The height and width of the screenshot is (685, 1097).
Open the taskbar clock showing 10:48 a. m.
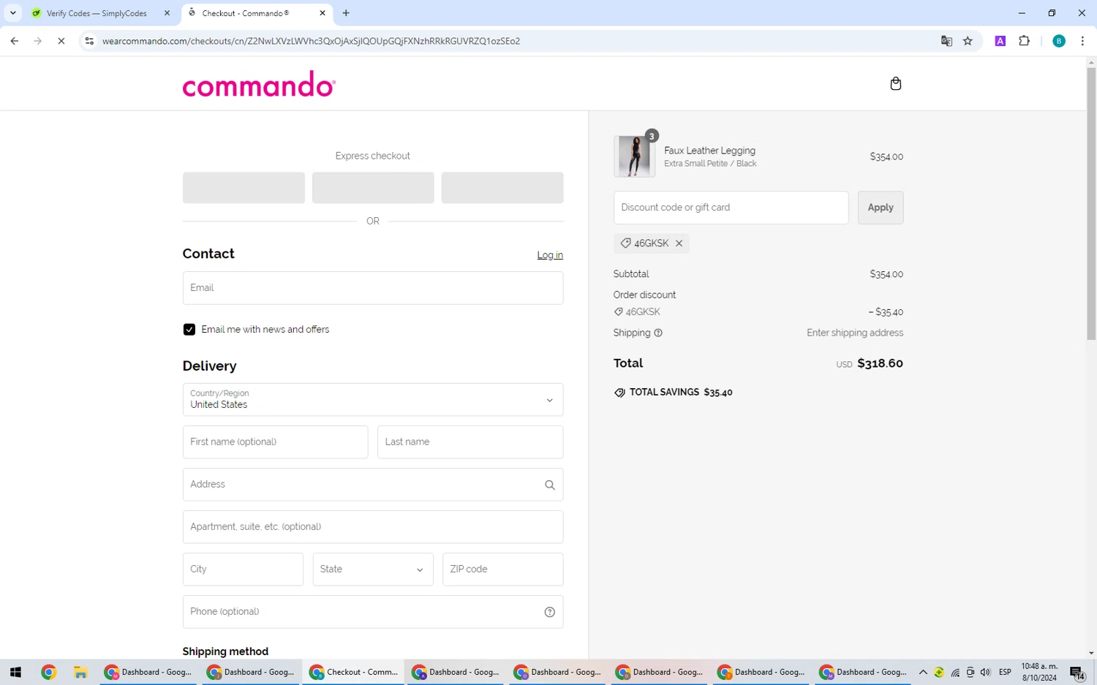coord(1039,672)
